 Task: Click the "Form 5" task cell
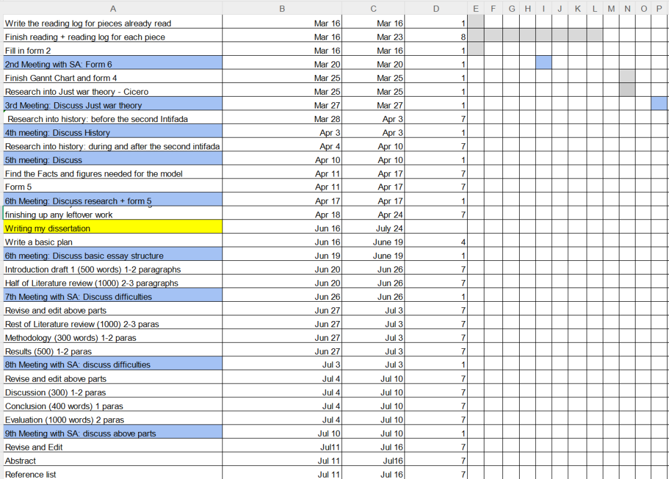pos(112,187)
